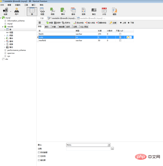Open the Function f(x) toolbar icon

pyautogui.click(x=53, y=11)
